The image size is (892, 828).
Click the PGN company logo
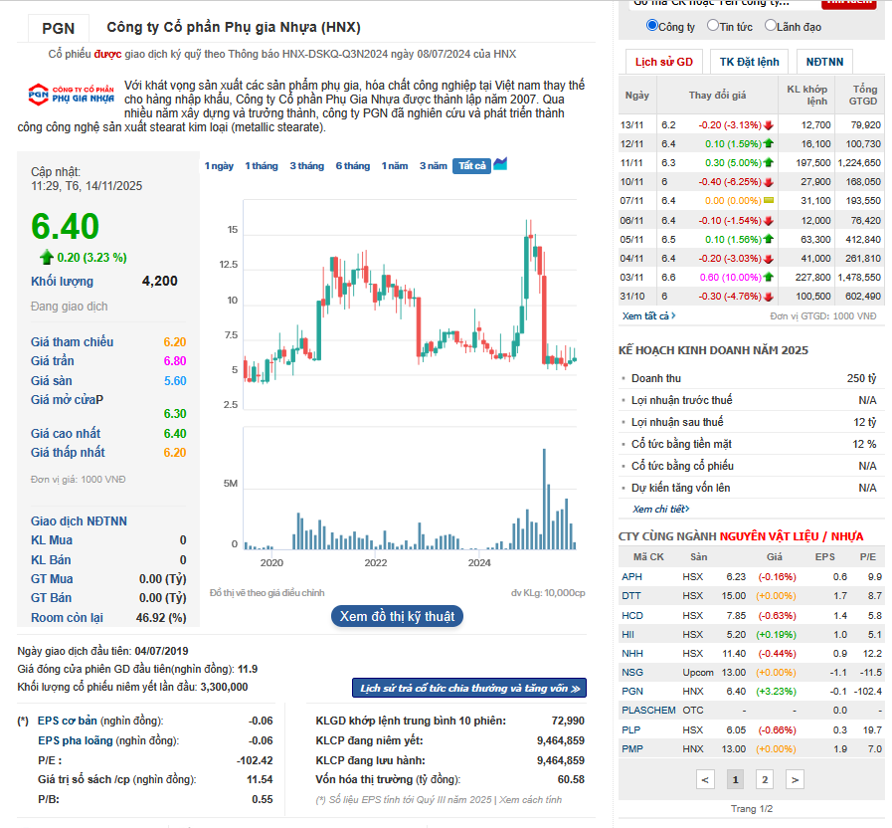click(72, 94)
